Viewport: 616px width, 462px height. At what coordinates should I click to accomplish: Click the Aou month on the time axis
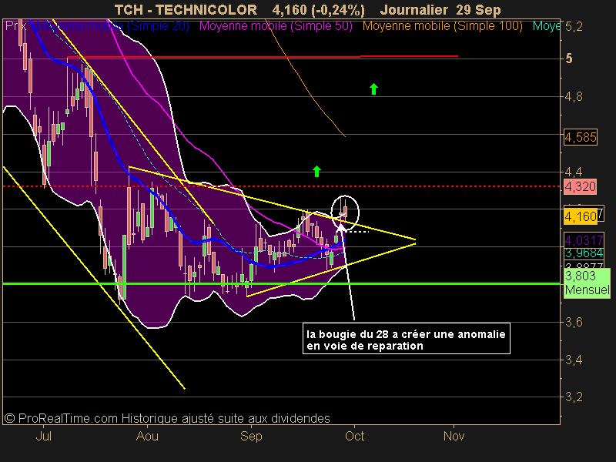[x=147, y=436]
